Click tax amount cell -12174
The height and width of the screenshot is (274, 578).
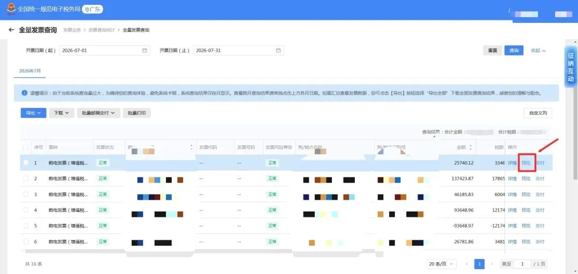coord(497,226)
